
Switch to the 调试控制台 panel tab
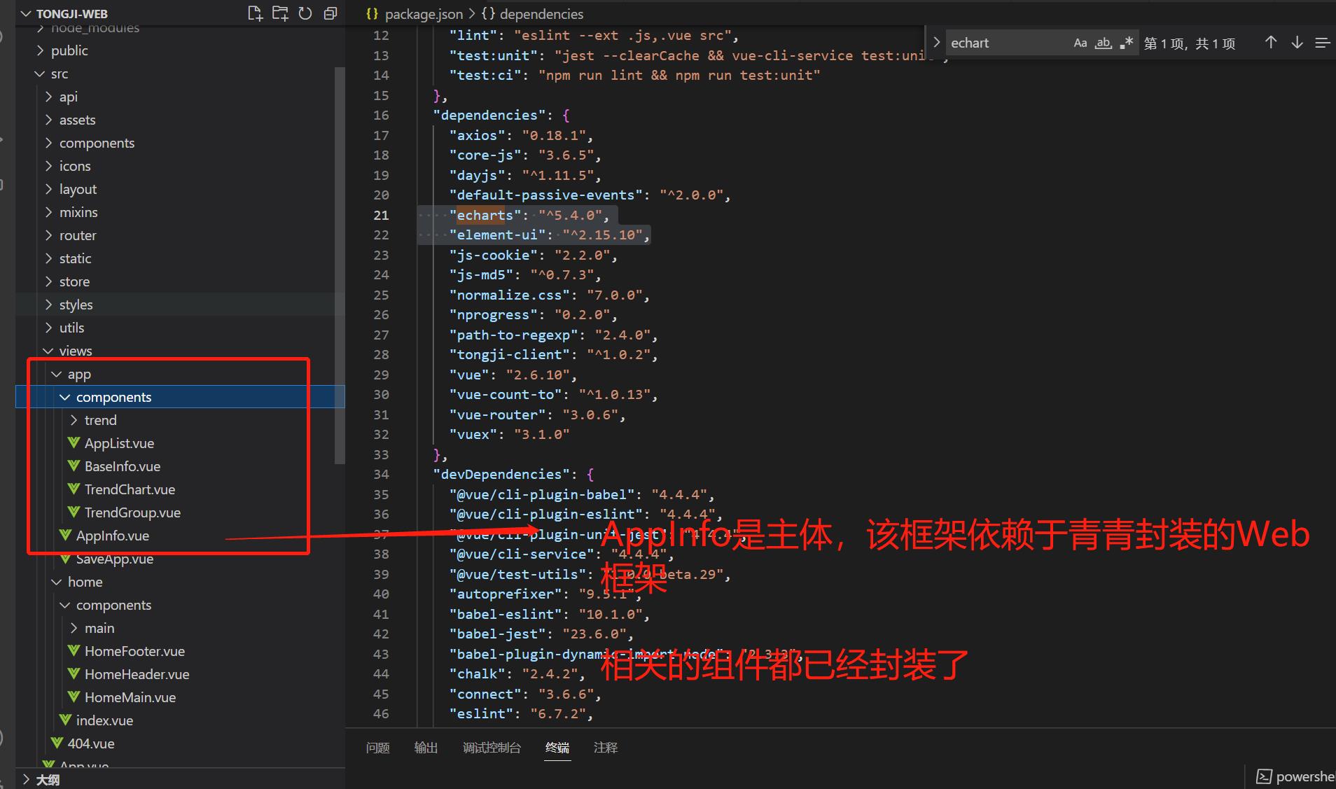(x=492, y=748)
